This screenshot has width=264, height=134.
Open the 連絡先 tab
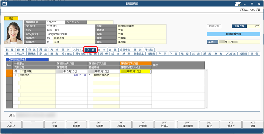tap(32, 54)
